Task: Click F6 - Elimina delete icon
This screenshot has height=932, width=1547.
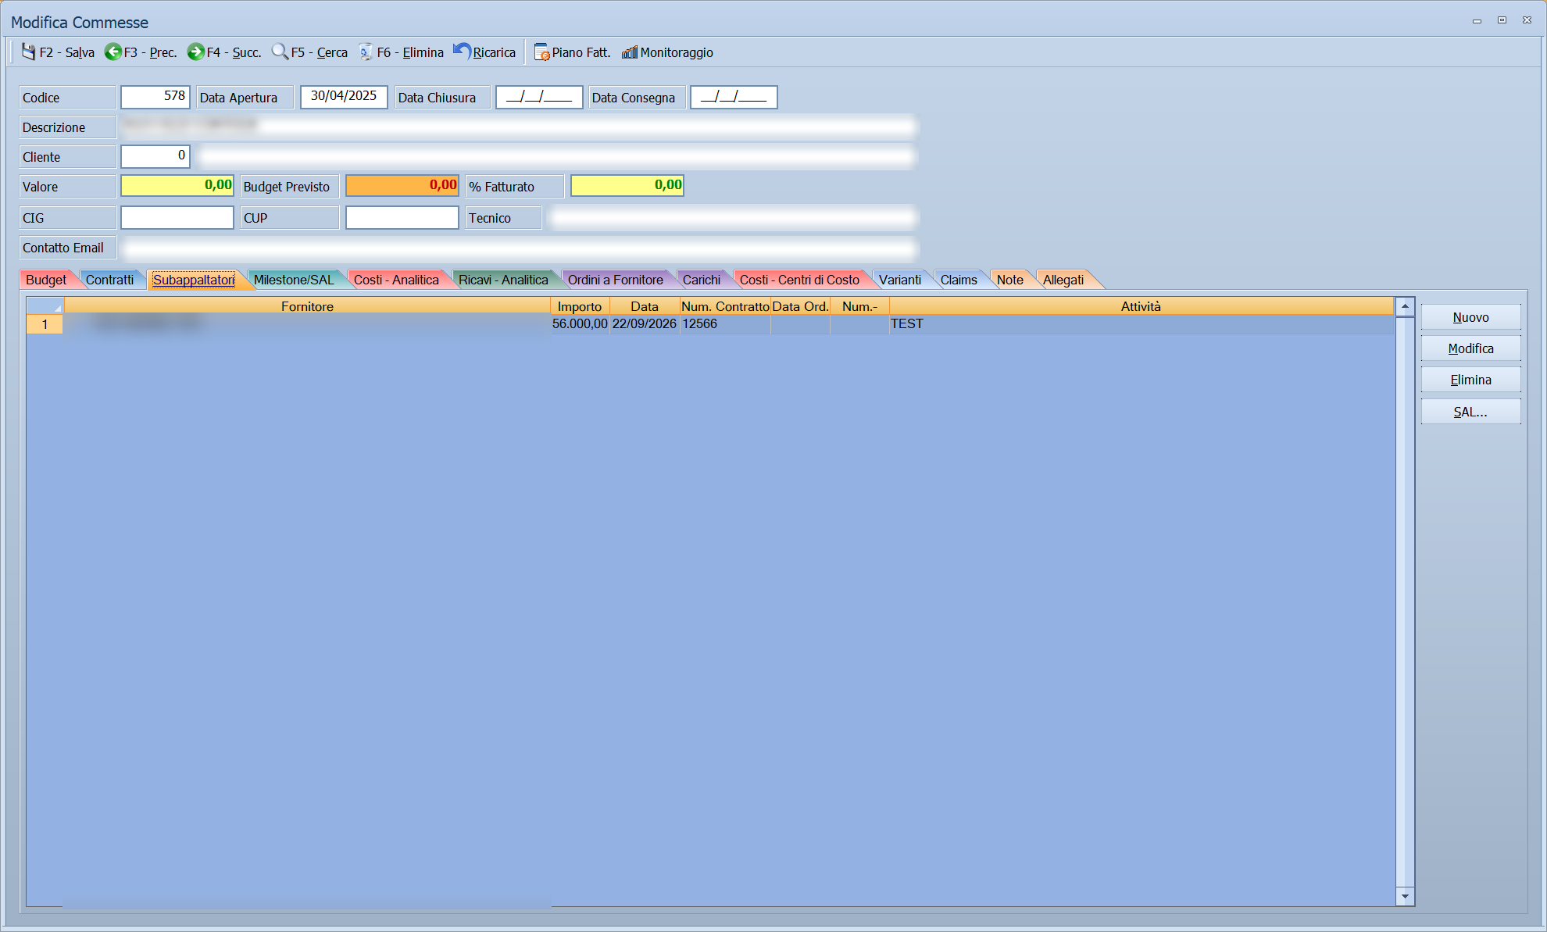Action: pyautogui.click(x=366, y=52)
